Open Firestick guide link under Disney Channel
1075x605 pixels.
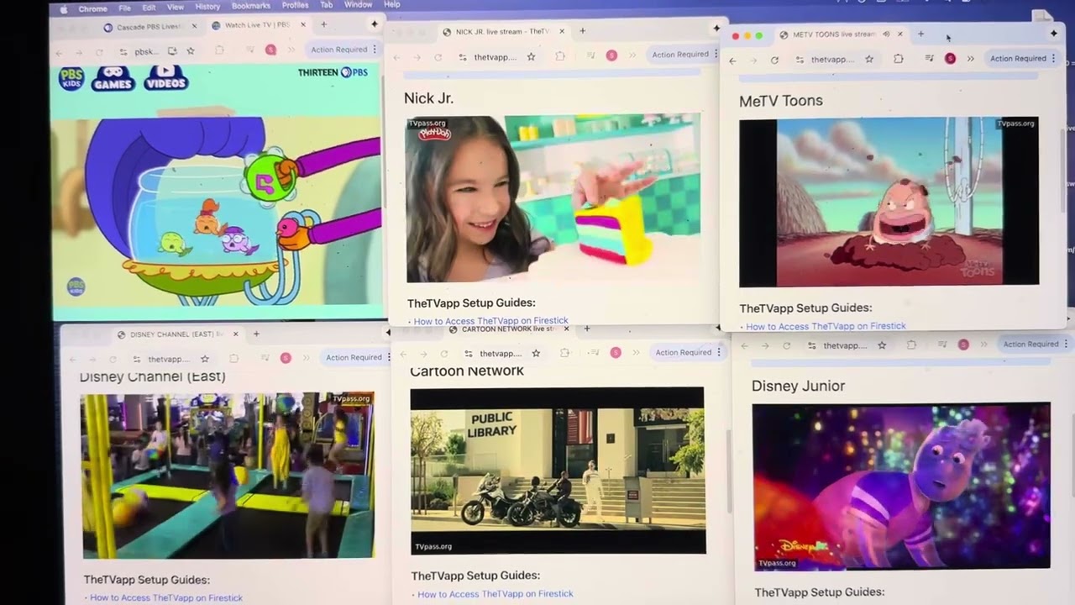pyautogui.click(x=166, y=598)
